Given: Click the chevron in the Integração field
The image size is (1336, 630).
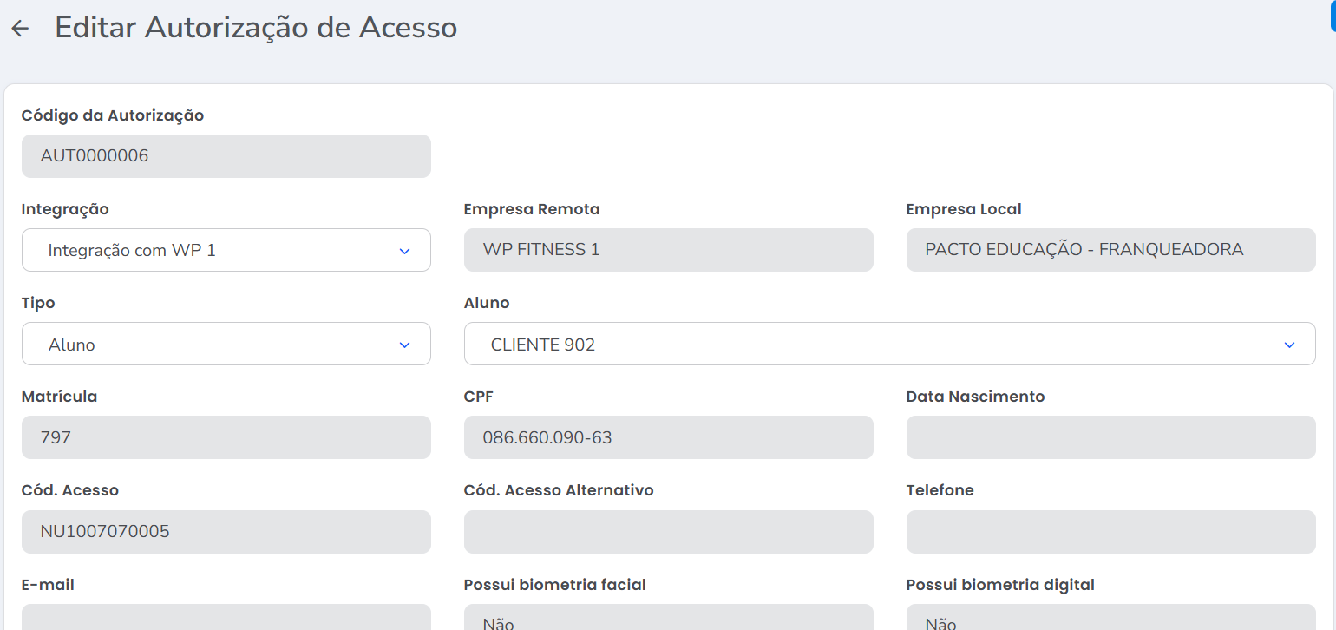Looking at the screenshot, I should [x=404, y=251].
